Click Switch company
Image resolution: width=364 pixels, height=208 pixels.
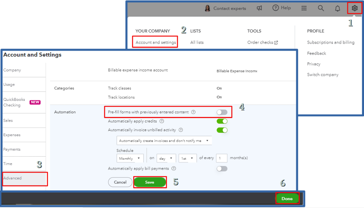point(323,75)
